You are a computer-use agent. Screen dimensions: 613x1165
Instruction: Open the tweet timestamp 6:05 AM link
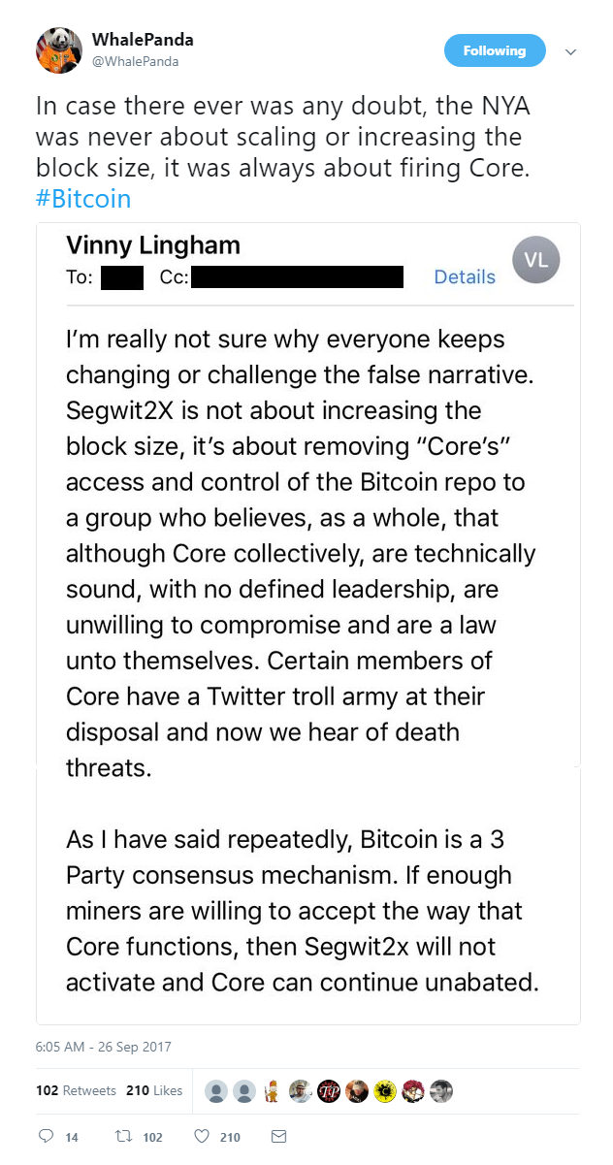pos(103,1047)
